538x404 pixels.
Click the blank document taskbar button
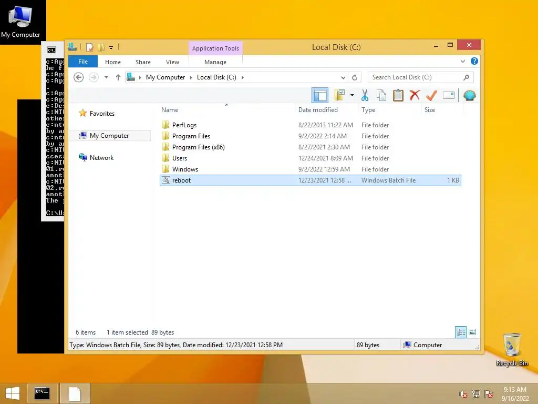(x=75, y=393)
